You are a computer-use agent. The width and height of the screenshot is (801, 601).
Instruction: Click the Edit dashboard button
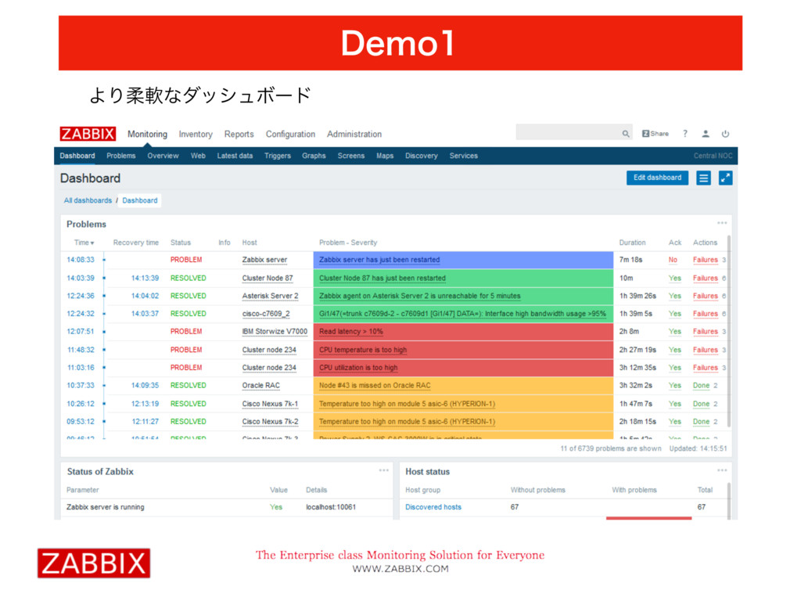(657, 178)
